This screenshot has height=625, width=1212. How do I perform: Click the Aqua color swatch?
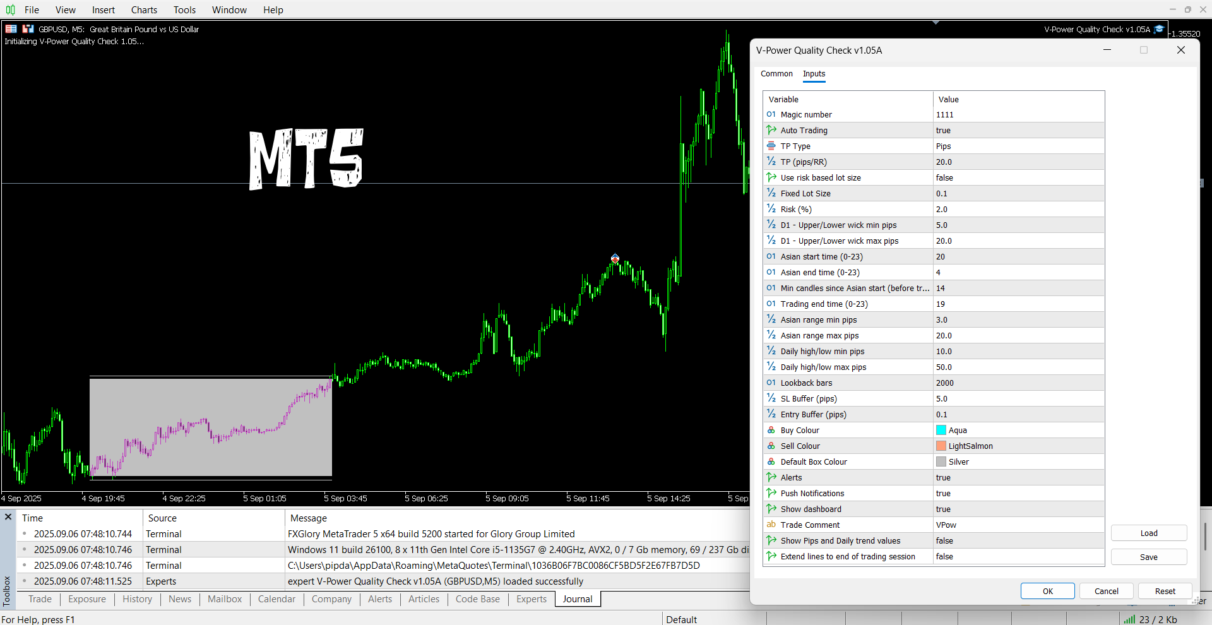(x=941, y=430)
